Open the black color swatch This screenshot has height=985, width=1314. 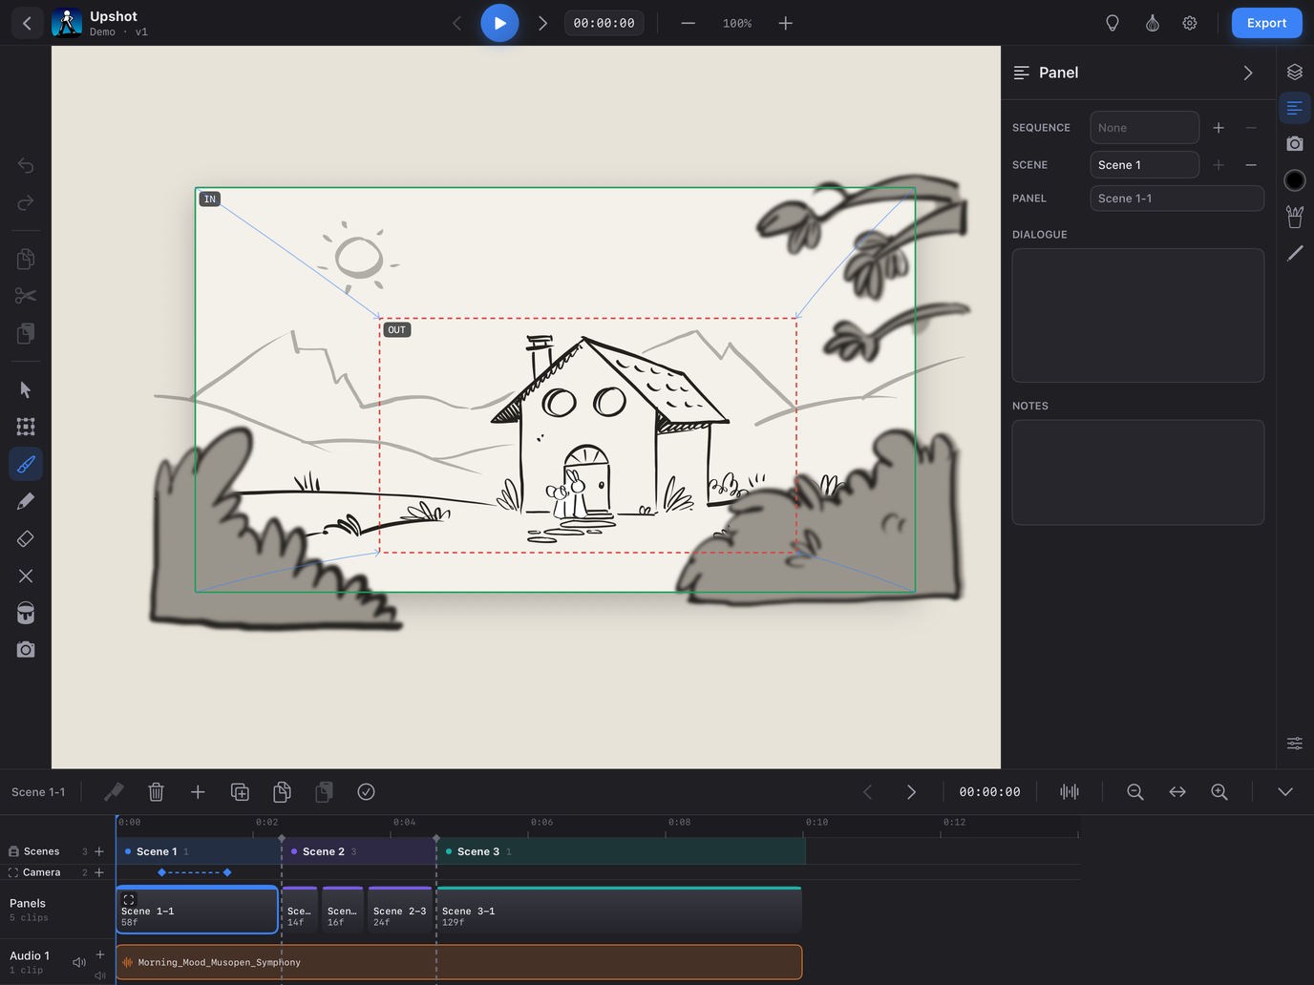coord(1295,180)
